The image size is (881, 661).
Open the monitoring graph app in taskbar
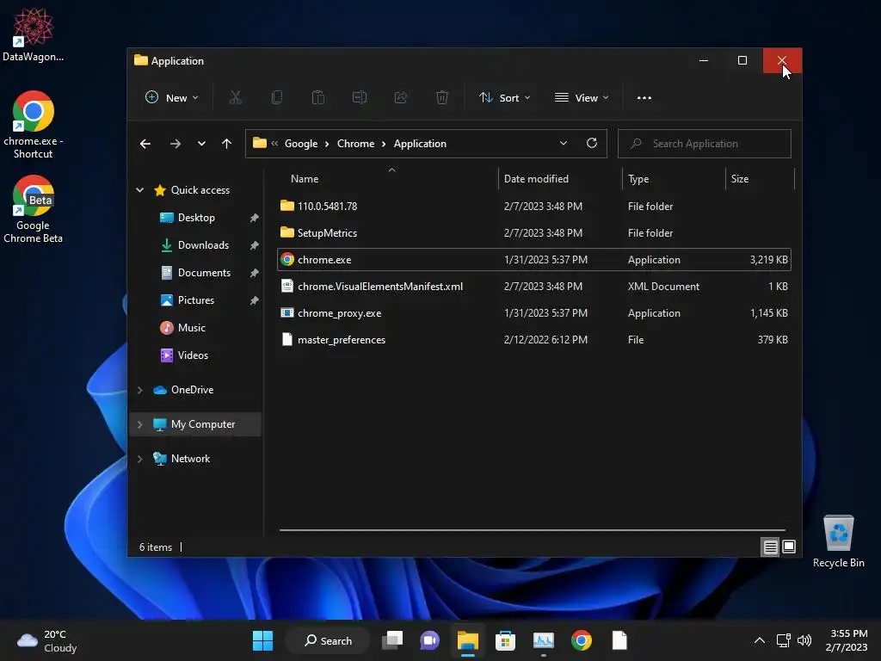pyautogui.click(x=544, y=640)
